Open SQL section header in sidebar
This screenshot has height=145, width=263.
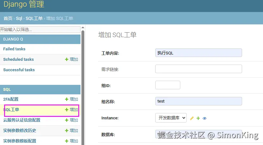pyautogui.click(x=7, y=90)
